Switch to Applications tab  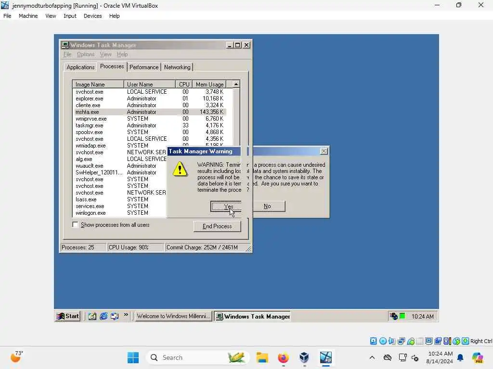80,67
